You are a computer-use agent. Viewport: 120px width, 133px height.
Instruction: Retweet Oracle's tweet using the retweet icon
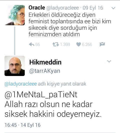[x=56, y=44]
